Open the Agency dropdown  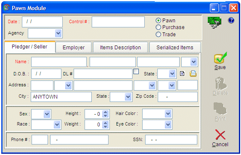58,33
